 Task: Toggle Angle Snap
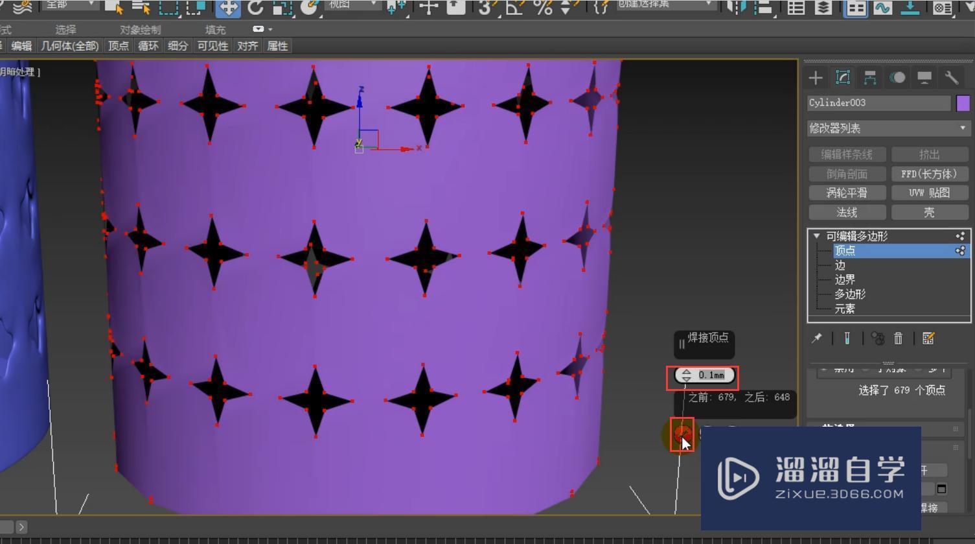pos(514,7)
